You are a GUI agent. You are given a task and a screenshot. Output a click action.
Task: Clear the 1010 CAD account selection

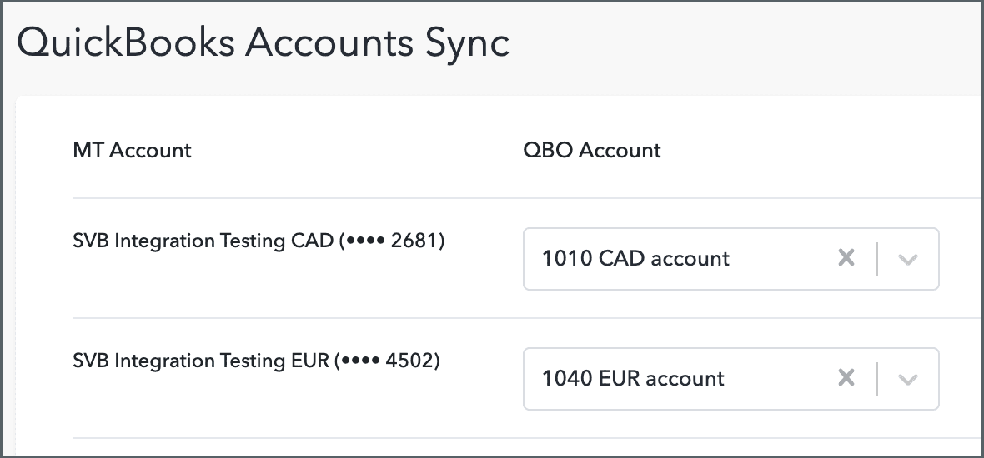tap(846, 258)
